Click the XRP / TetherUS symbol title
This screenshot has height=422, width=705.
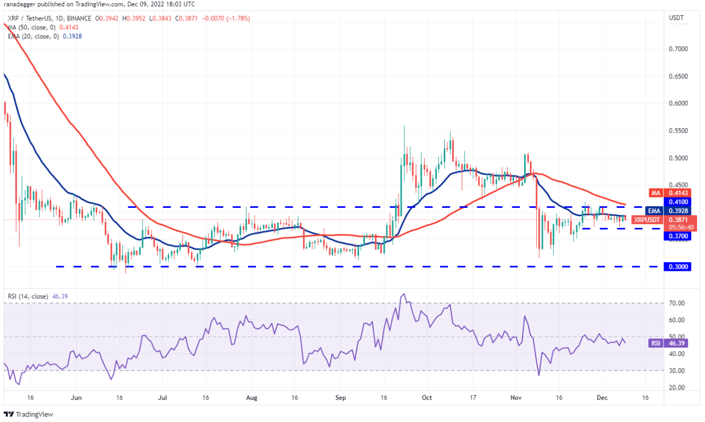click(x=28, y=18)
